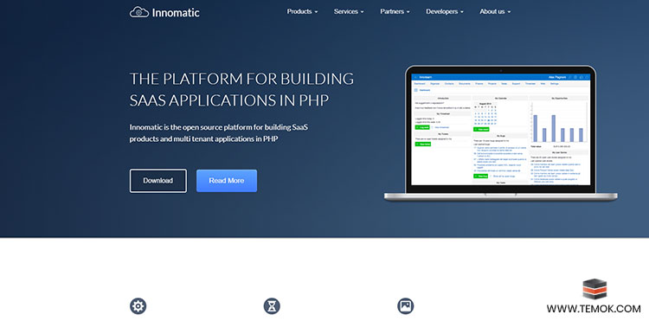The height and width of the screenshot is (321, 649).
Task: Click the heading "THE PLATFORM FOR BUILDING"
Action: [x=241, y=79]
